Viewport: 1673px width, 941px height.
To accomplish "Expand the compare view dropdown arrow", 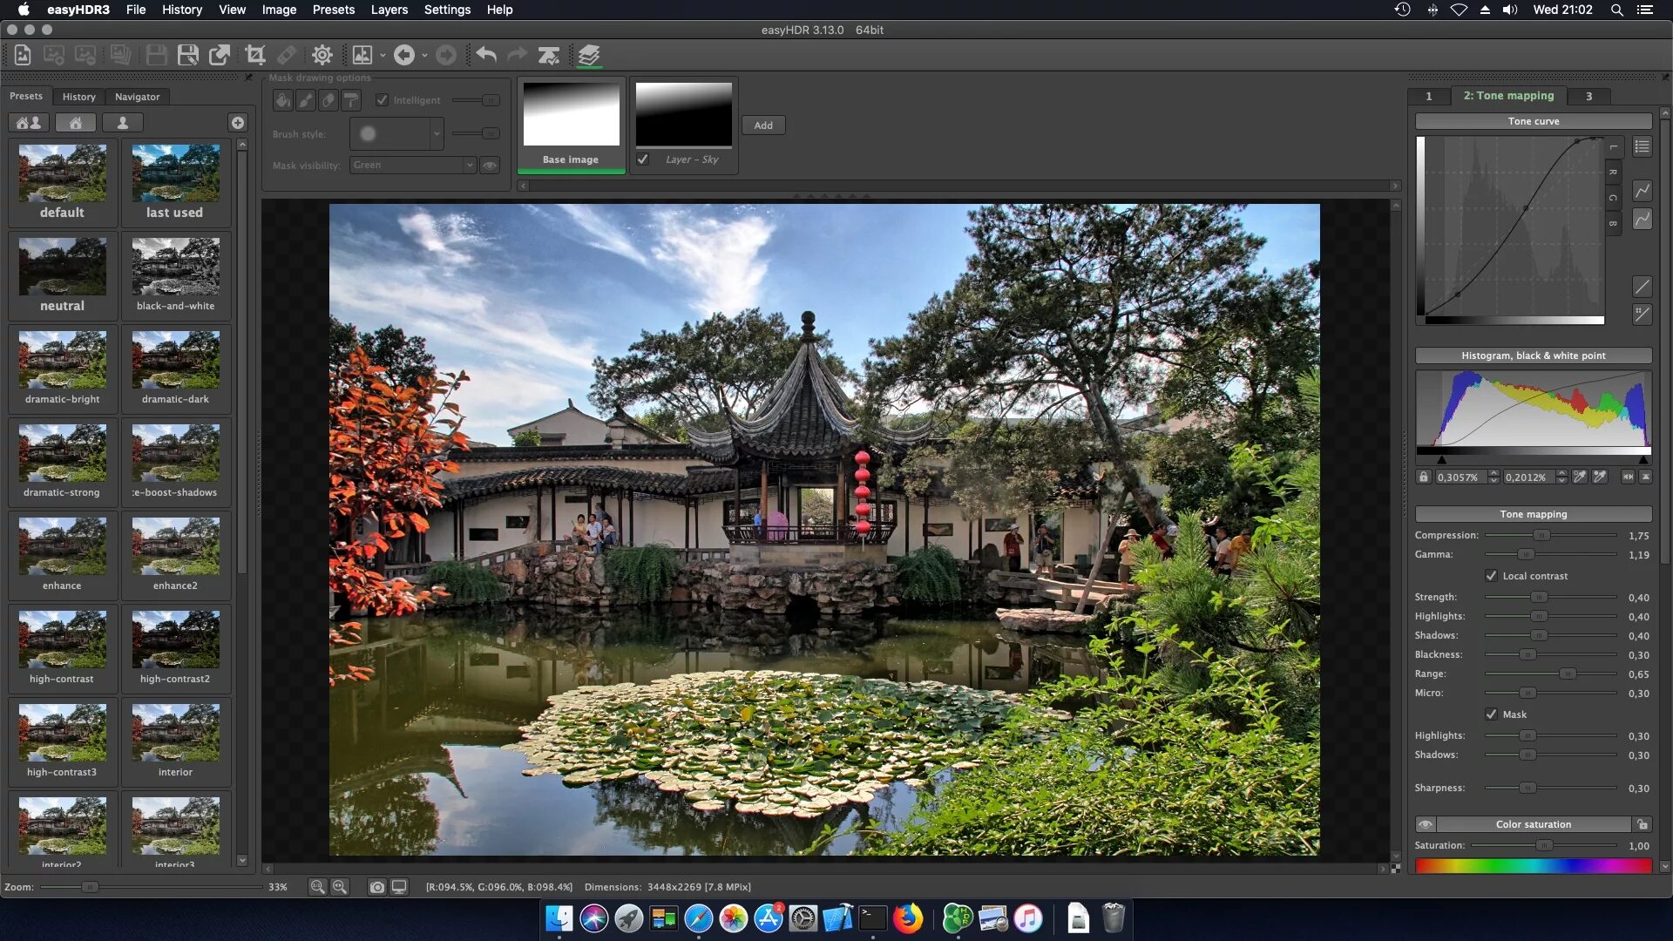I will (x=383, y=55).
